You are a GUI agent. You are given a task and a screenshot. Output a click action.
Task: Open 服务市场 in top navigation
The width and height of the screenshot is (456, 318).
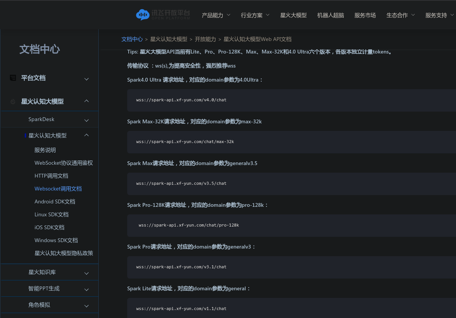click(365, 15)
